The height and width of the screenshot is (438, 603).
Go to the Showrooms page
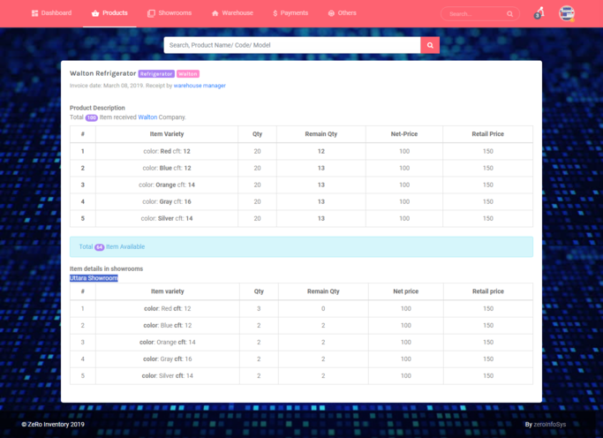(x=174, y=13)
